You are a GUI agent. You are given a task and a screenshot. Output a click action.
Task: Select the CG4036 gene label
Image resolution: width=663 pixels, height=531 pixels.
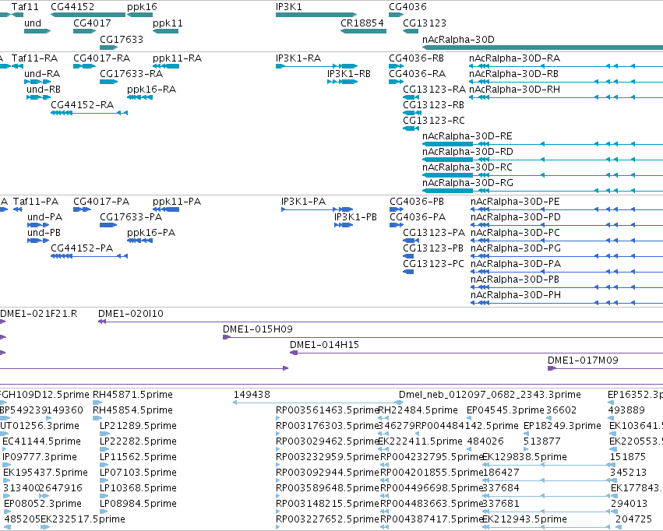(x=407, y=7)
